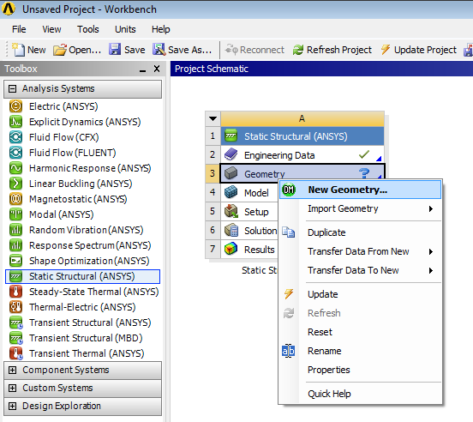Screen dimensions: 473x422
Task: Click the Fluid Flow (FLUENT) icon
Action: [x=15, y=153]
